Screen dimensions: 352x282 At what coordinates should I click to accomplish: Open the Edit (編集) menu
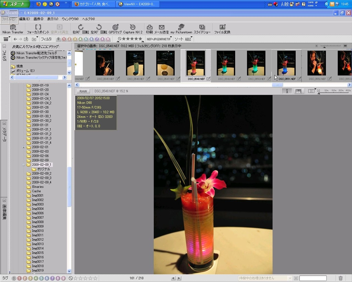click(x=24, y=19)
